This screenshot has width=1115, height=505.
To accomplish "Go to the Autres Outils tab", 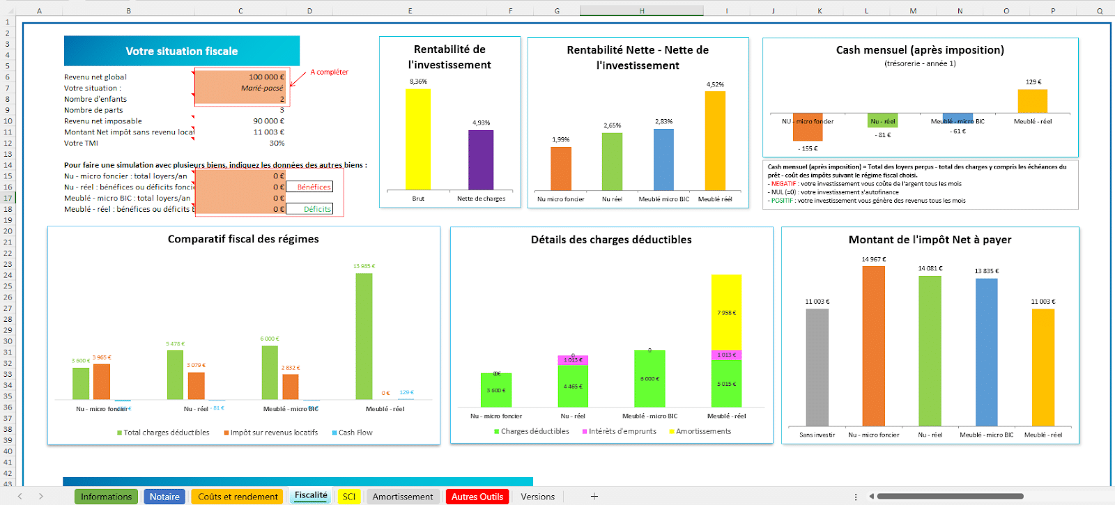I will (x=477, y=497).
